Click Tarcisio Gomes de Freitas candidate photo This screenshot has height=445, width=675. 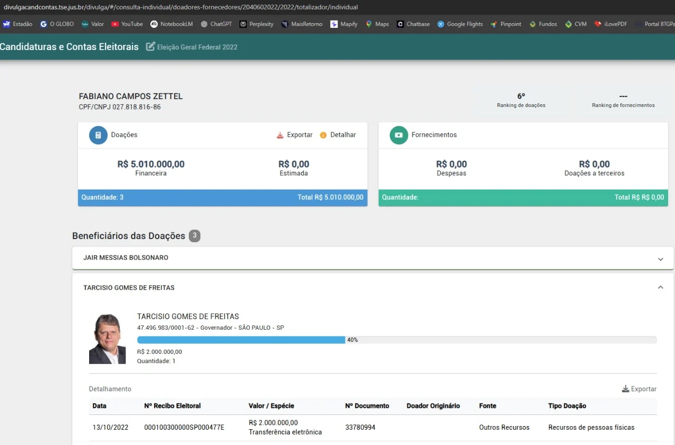click(108, 339)
